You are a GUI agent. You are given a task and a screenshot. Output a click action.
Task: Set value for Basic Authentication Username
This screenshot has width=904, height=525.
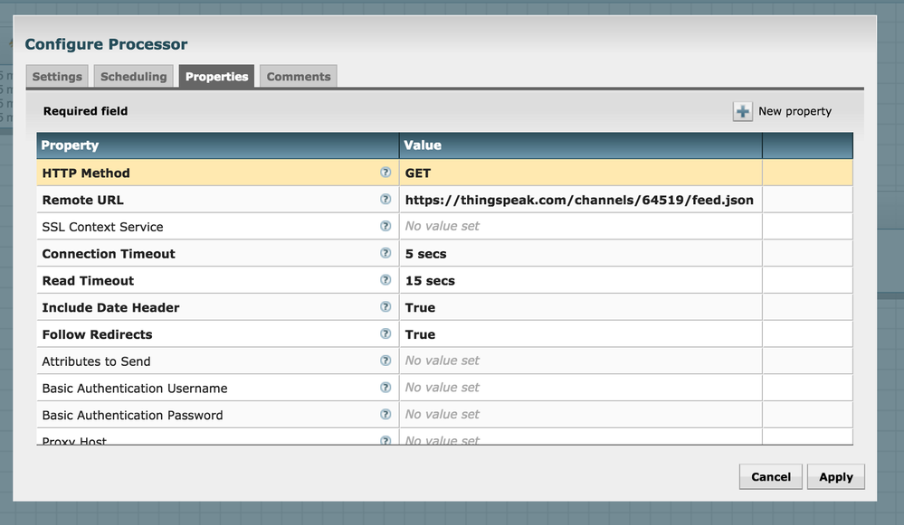(581, 388)
